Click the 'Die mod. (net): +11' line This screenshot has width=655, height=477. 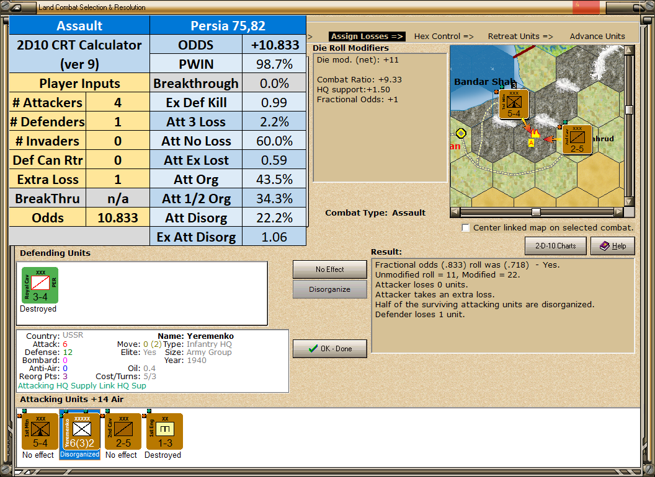click(x=357, y=59)
